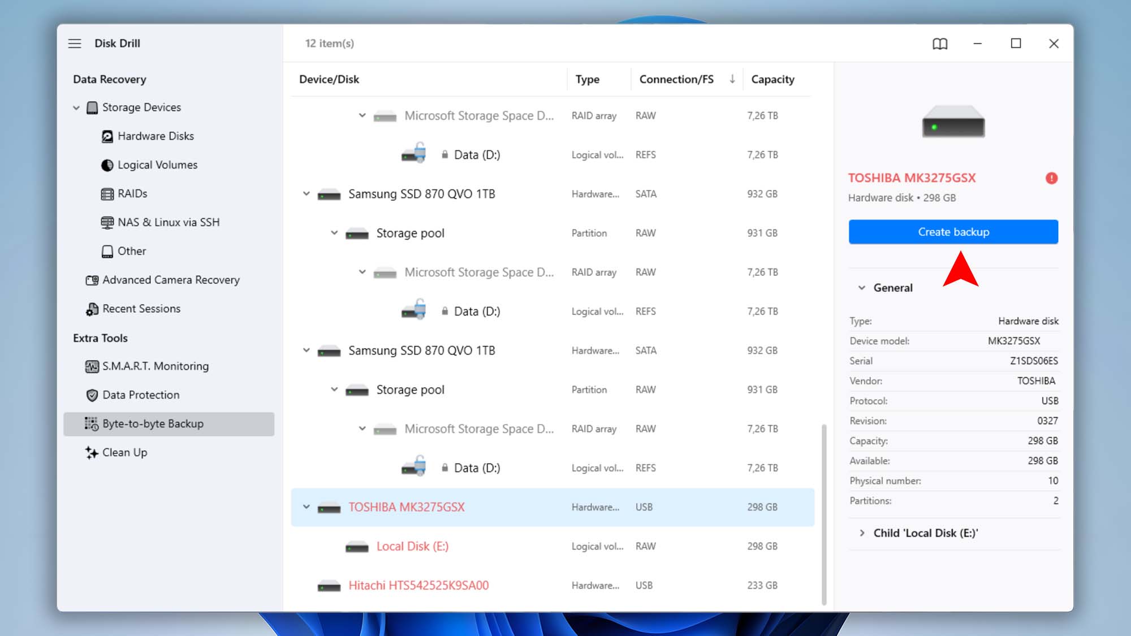Open Logical Volumes view
The width and height of the screenshot is (1131, 636).
pos(157,165)
